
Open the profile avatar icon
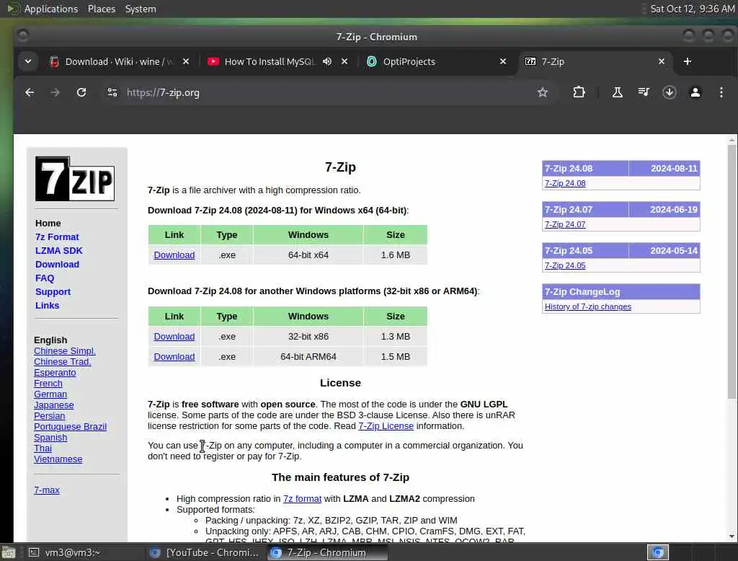coord(695,93)
